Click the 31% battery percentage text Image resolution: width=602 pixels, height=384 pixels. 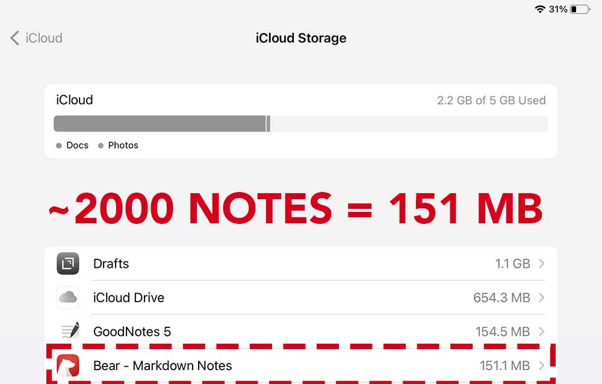(x=558, y=9)
